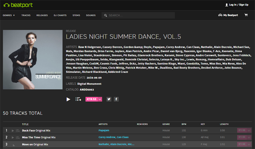The image size is (255, 149).
Task: Open Miss The Time Original Mix title
Action: [x=39, y=137]
